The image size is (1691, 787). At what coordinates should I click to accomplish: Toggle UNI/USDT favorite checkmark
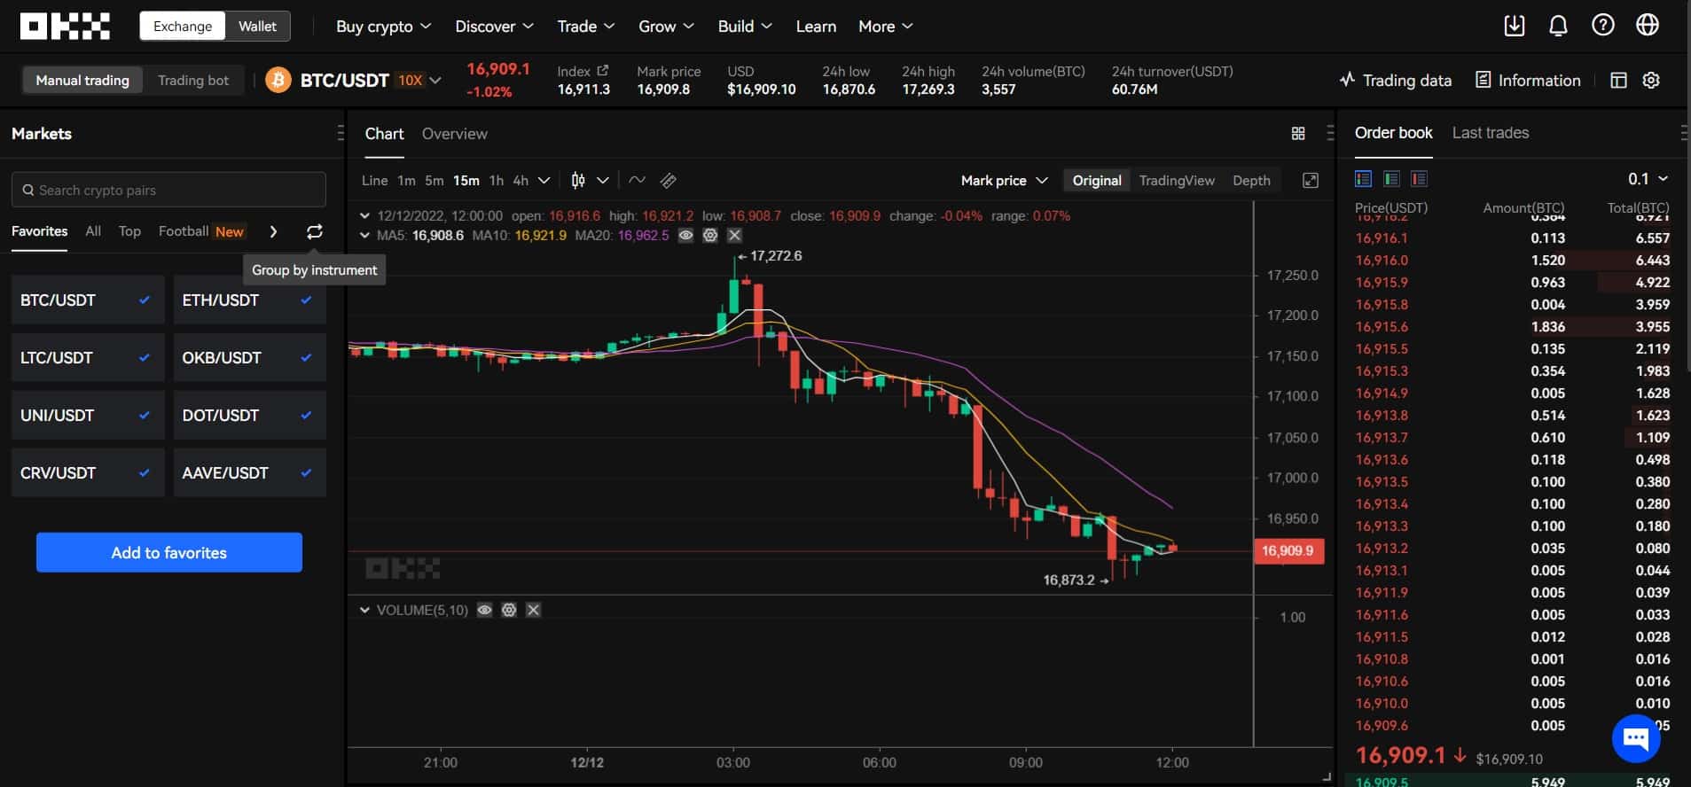coord(145,416)
